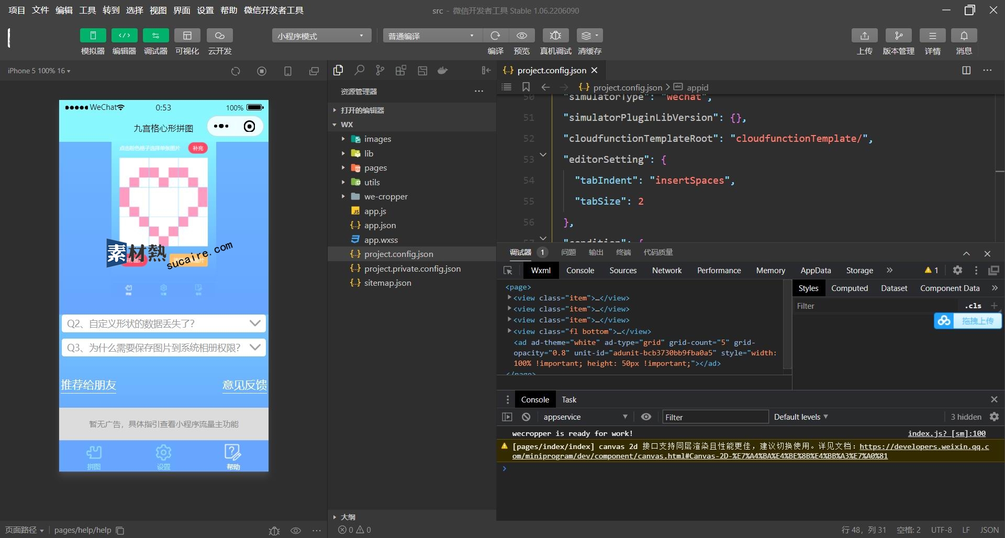Open the extensions icon in the sidebar

tap(401, 70)
